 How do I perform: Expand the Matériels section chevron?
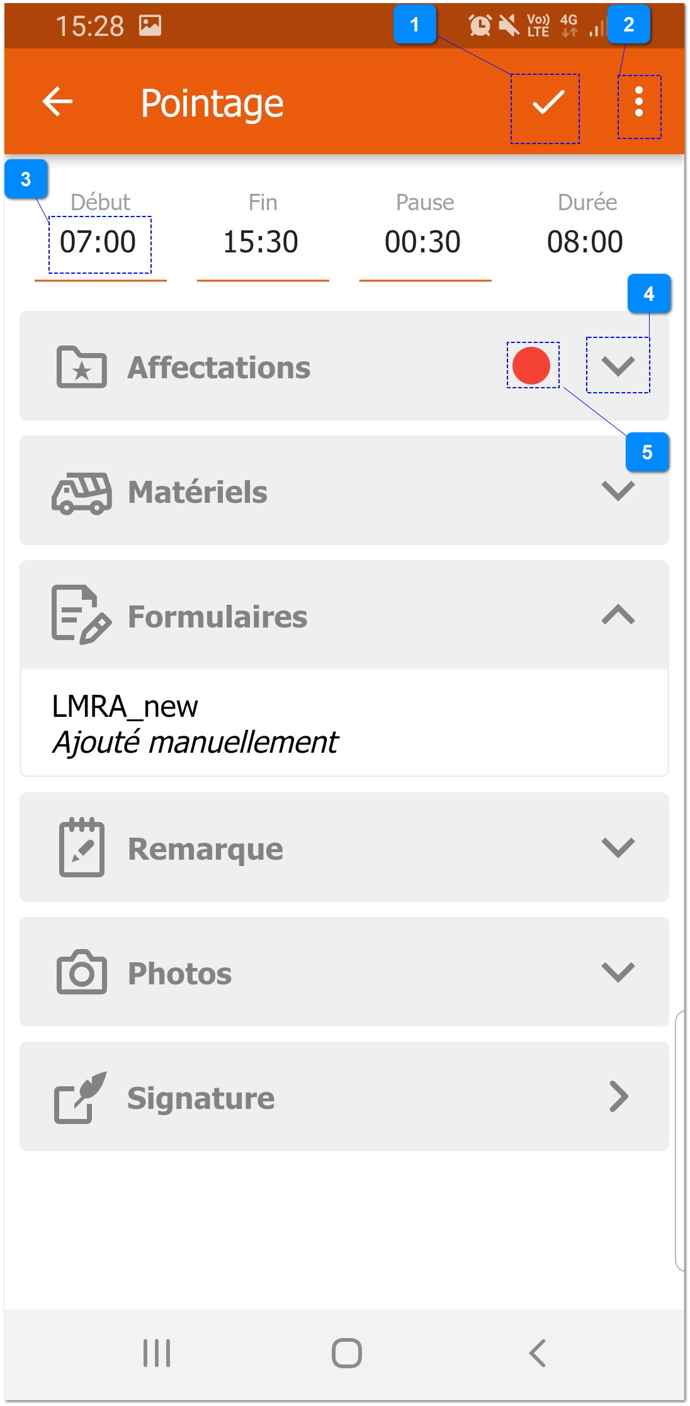pos(618,491)
